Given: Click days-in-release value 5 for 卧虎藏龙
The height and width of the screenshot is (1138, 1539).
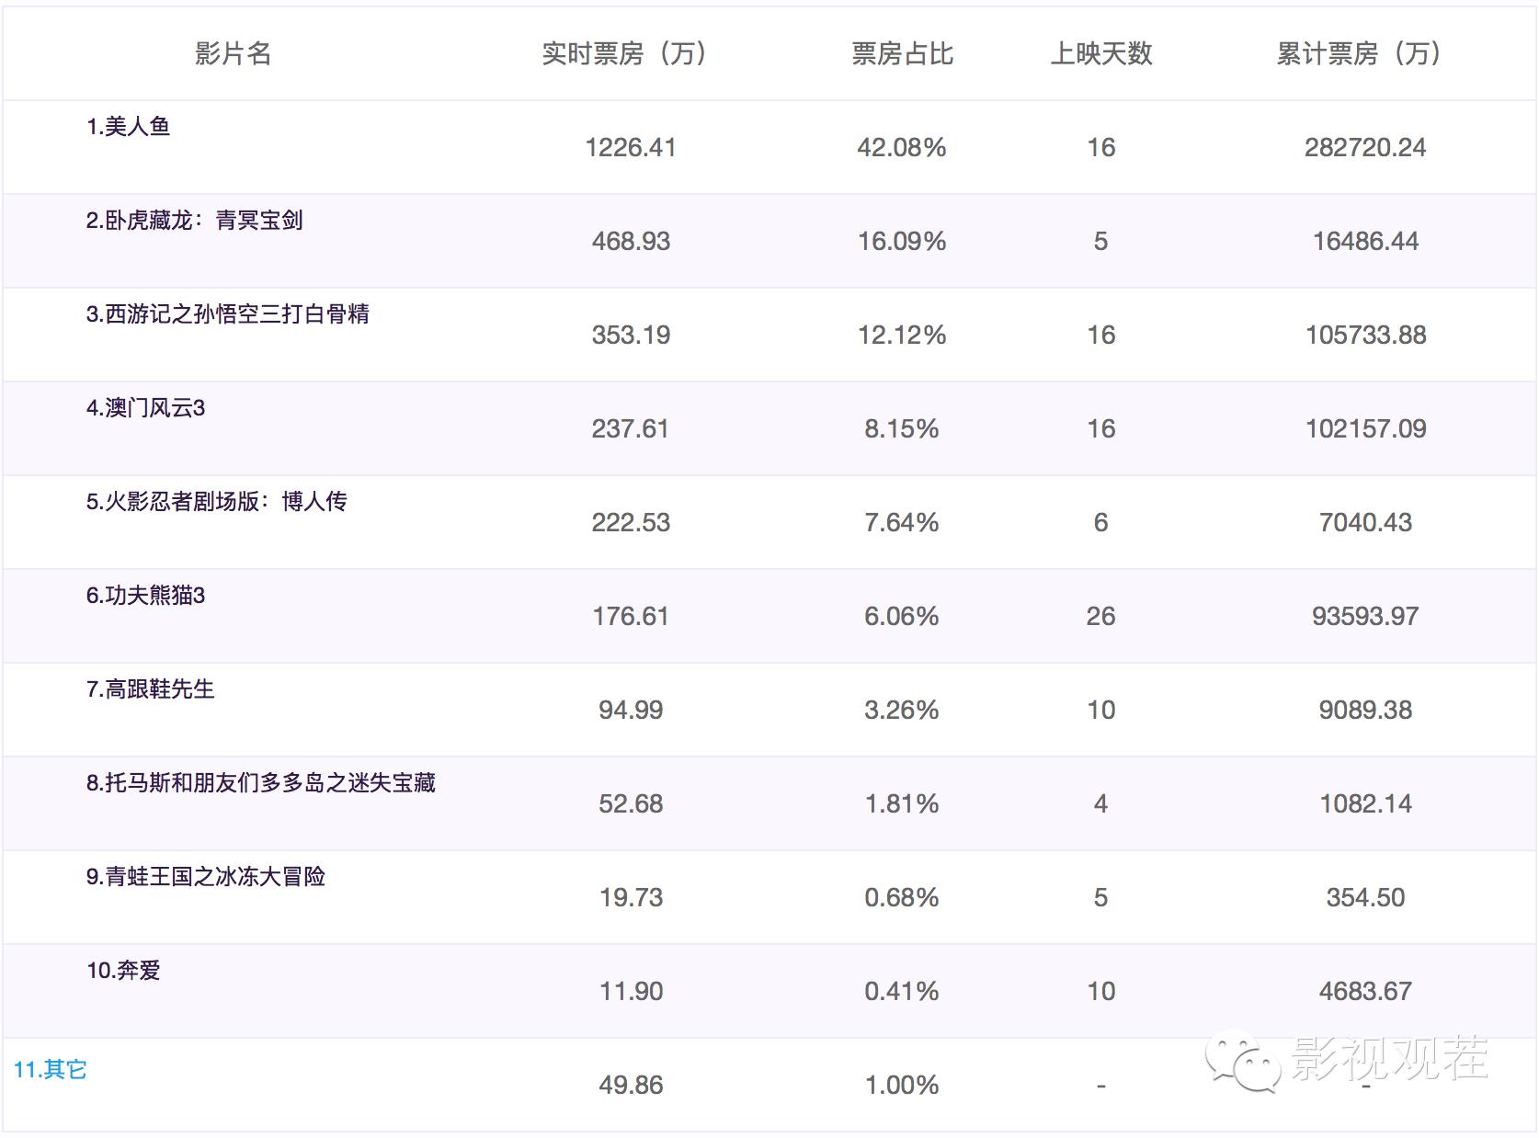Looking at the screenshot, I should coord(1101,242).
